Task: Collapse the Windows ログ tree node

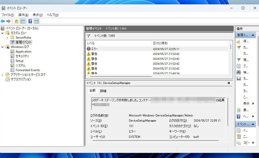Action: click(x=3, y=47)
